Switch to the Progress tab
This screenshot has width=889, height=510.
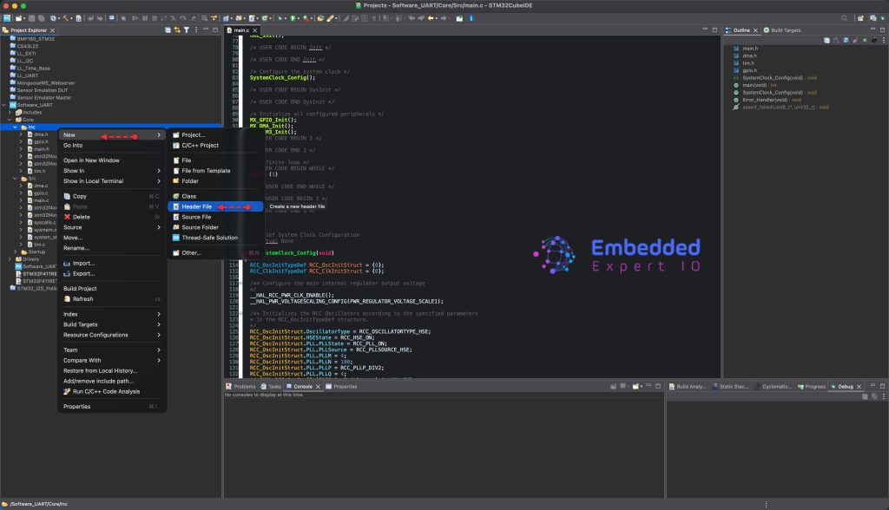pos(812,387)
